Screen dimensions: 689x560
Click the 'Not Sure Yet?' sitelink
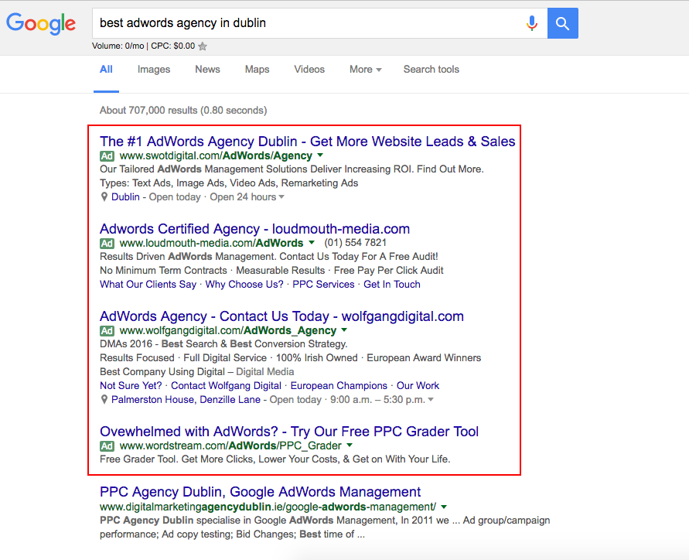(x=131, y=386)
